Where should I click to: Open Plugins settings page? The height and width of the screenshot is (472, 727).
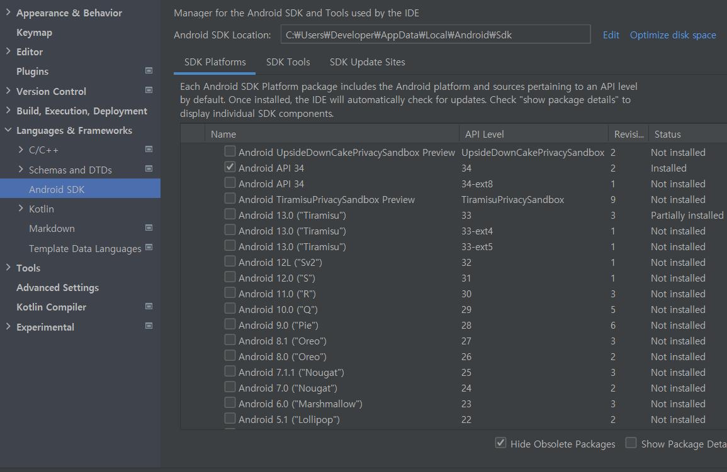pos(33,71)
